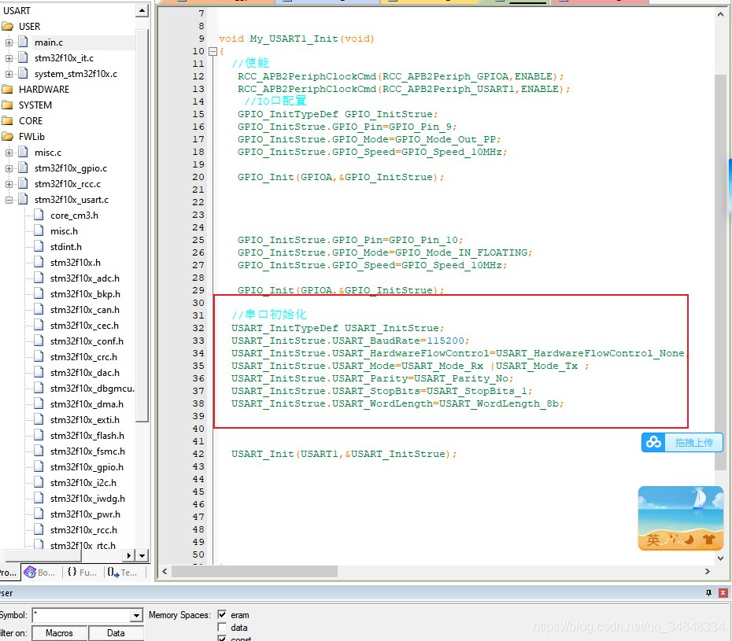Click the stm32f10x_dma.h file icon
This screenshot has width=732, height=641.
(39, 403)
